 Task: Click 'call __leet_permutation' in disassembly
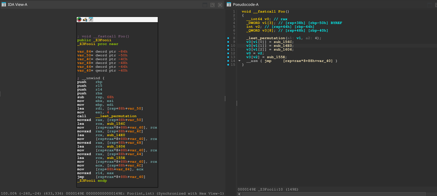(x=107, y=116)
